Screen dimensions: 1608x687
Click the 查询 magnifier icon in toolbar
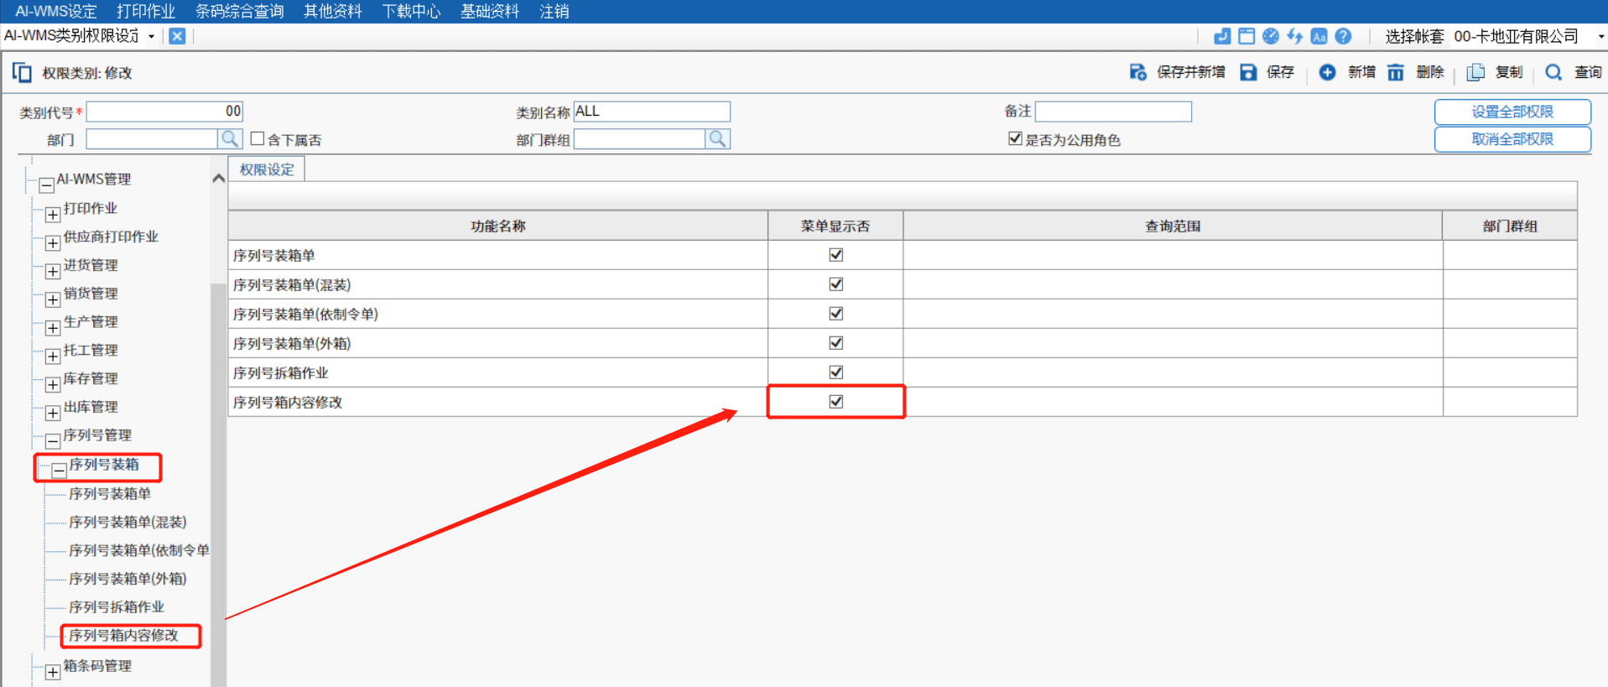[1553, 73]
